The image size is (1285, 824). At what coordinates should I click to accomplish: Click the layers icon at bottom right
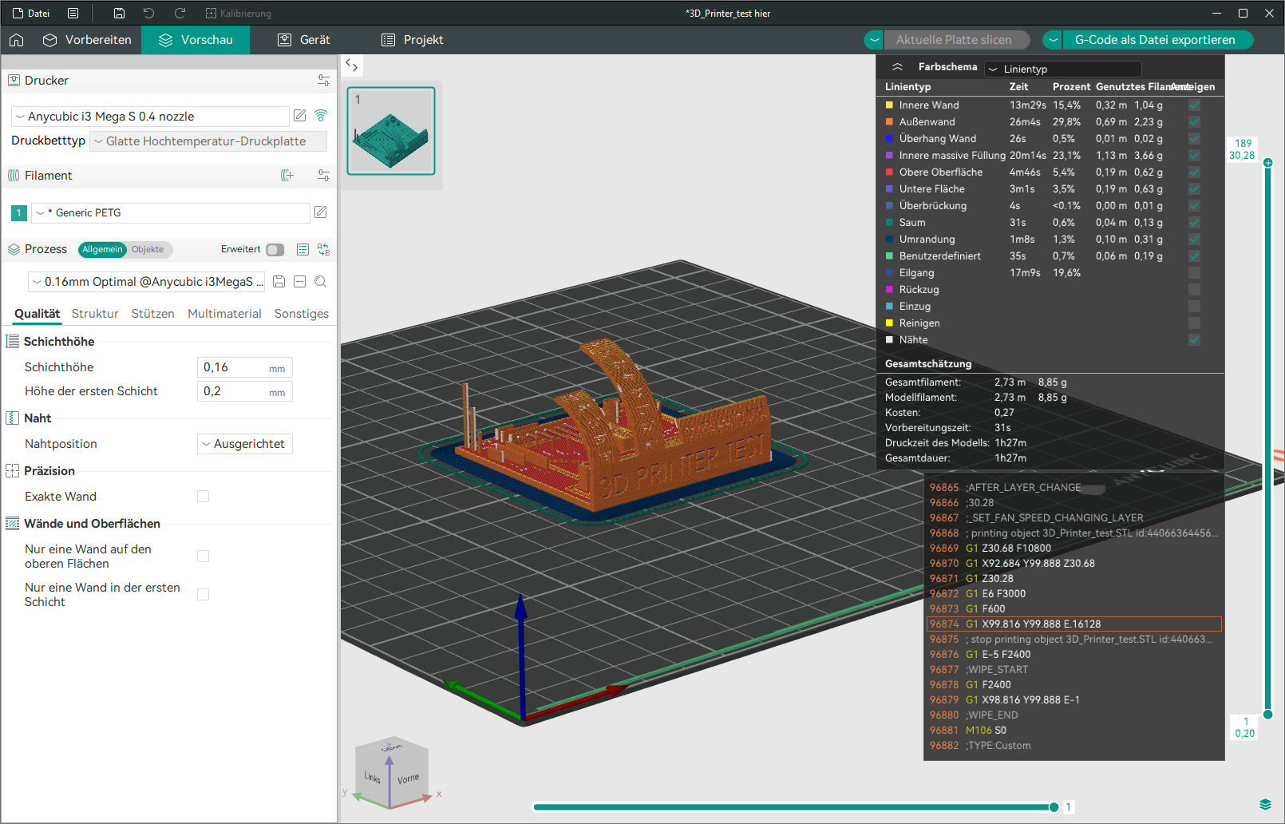pyautogui.click(x=1265, y=803)
